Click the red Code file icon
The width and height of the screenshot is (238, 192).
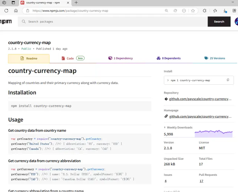click(x=63, y=58)
